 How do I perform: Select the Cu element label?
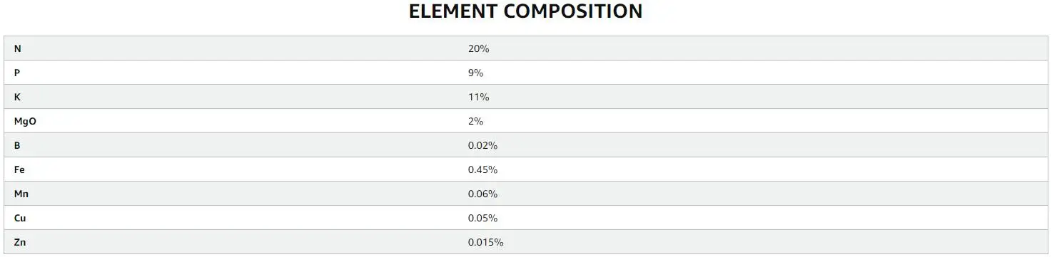tap(20, 218)
